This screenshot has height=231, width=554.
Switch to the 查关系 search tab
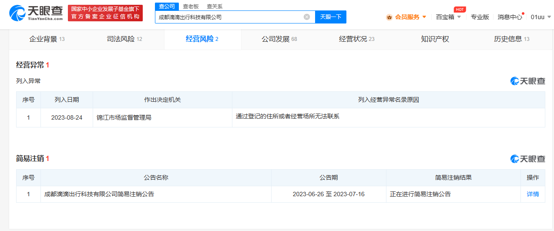tap(214, 7)
